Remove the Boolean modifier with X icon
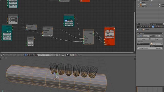Screen dimensions: 164x92 [x=162, y=36]
